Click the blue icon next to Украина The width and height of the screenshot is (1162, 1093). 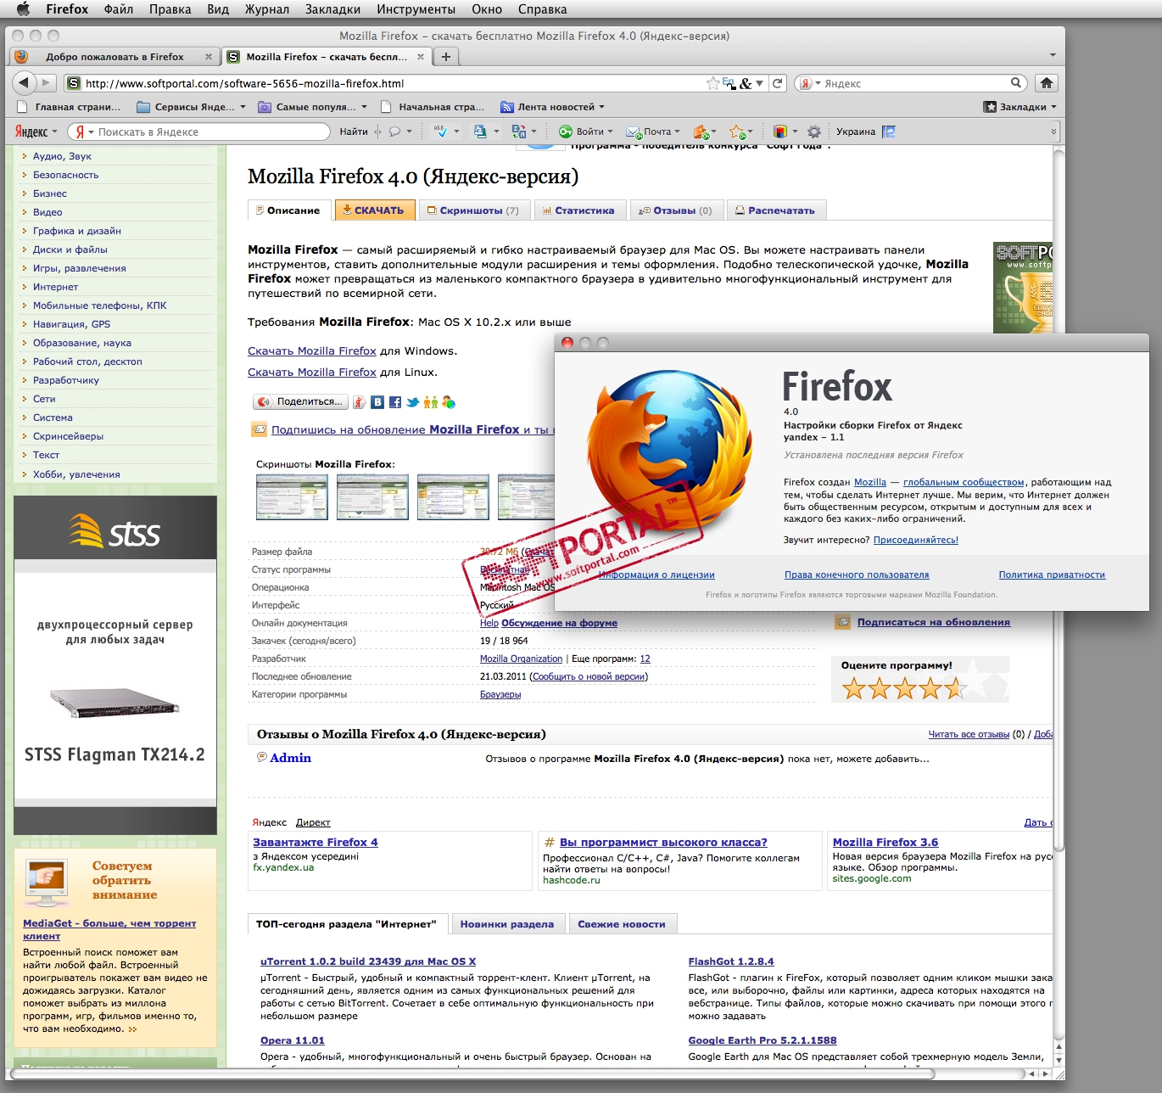coord(889,132)
